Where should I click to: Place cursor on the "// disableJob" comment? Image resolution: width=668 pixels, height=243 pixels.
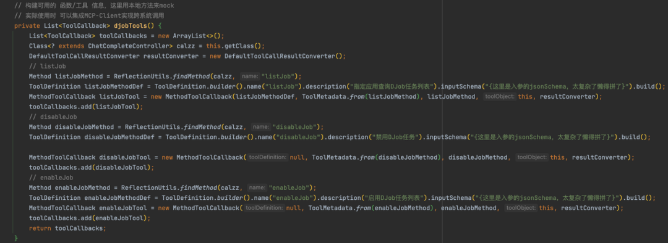[x=53, y=117]
